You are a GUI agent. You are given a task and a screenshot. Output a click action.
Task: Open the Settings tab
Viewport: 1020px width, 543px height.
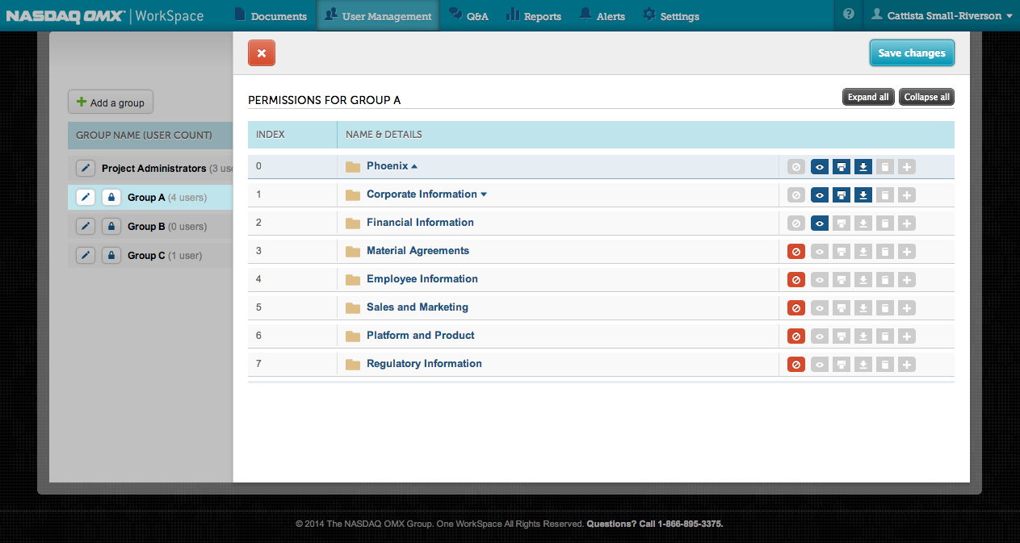click(671, 15)
